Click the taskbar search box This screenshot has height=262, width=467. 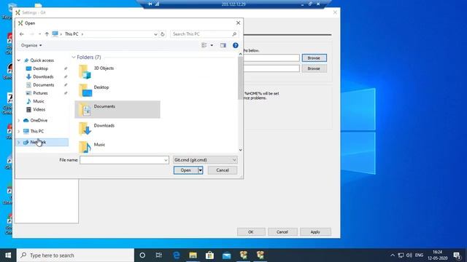point(75,255)
